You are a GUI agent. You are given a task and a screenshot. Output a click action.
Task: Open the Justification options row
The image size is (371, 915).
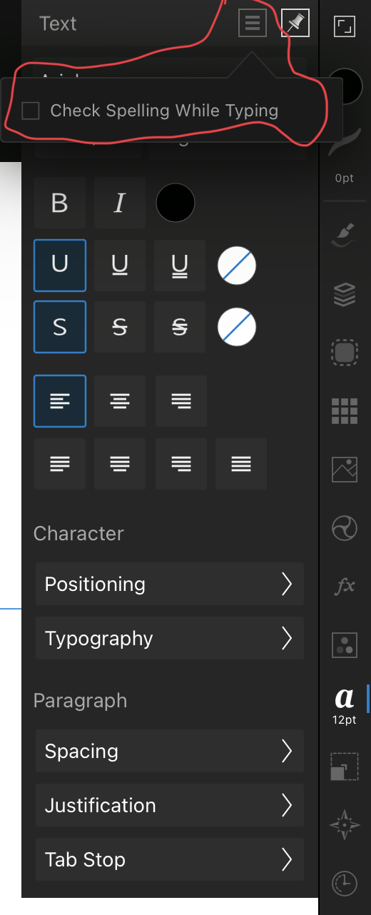pyautogui.click(x=170, y=805)
